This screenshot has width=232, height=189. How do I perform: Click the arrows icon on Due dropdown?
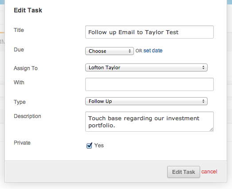[130, 51]
